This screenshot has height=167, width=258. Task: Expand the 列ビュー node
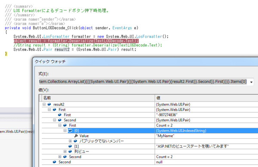pyautogui.click(x=65, y=152)
